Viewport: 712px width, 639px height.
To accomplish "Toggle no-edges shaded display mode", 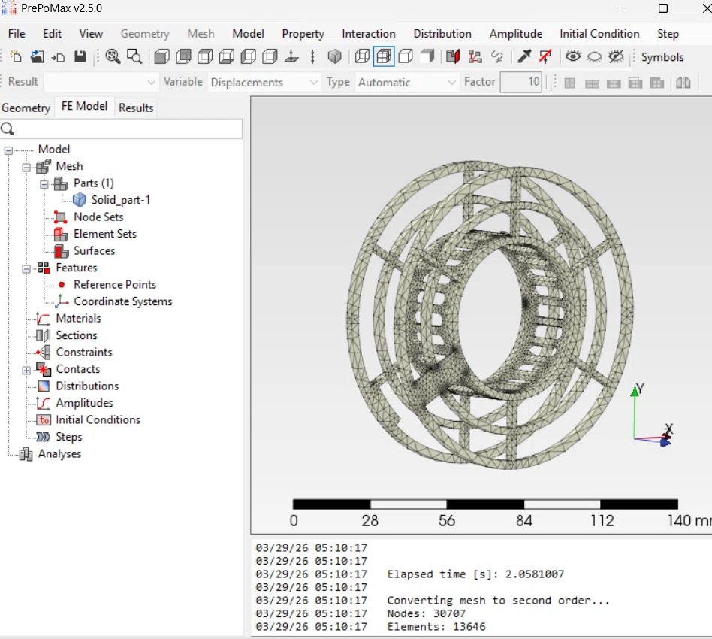I will tap(427, 57).
